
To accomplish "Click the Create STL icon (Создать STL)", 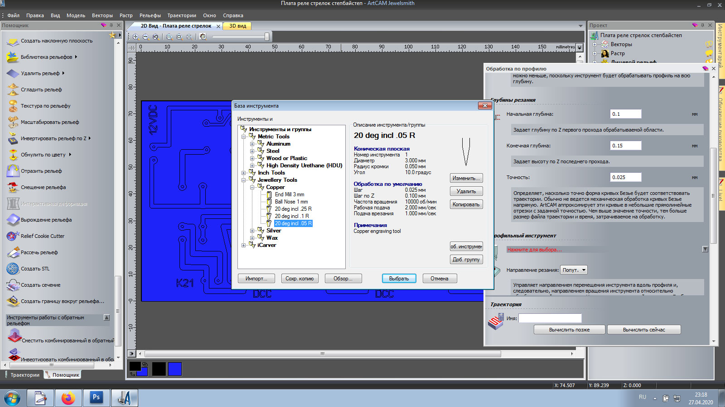I will [13, 269].
